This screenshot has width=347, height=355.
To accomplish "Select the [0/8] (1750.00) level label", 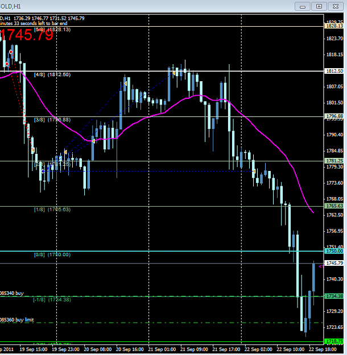I will [52, 254].
